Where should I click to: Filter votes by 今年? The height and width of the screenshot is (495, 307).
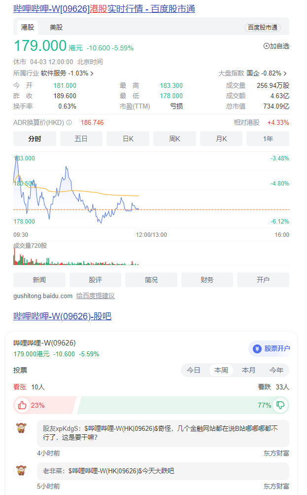pos(276,370)
